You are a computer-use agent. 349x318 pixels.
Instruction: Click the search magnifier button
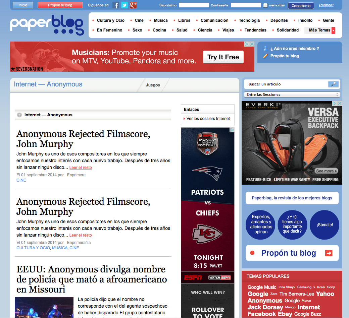pyautogui.click(x=333, y=84)
